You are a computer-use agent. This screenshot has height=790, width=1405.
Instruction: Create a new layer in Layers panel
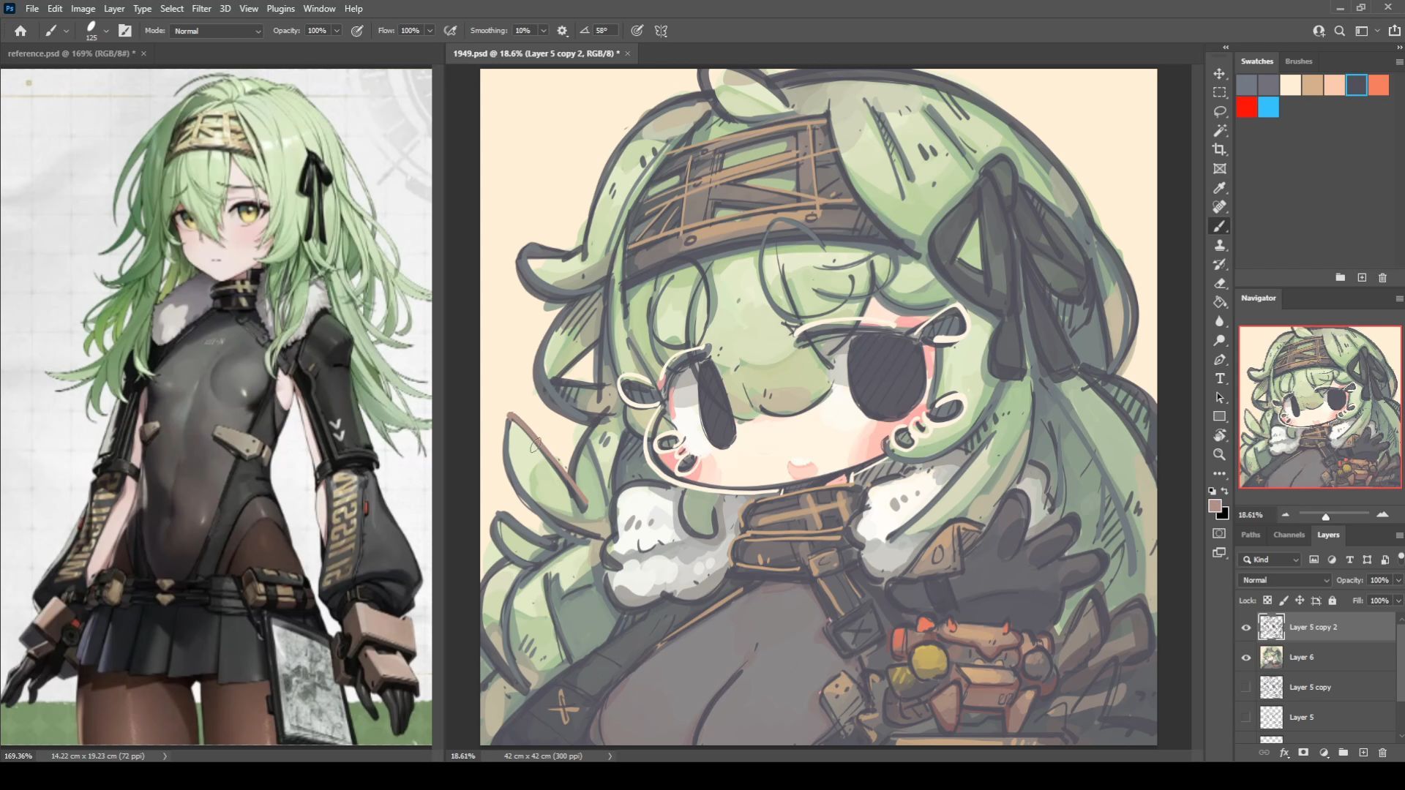point(1363,752)
